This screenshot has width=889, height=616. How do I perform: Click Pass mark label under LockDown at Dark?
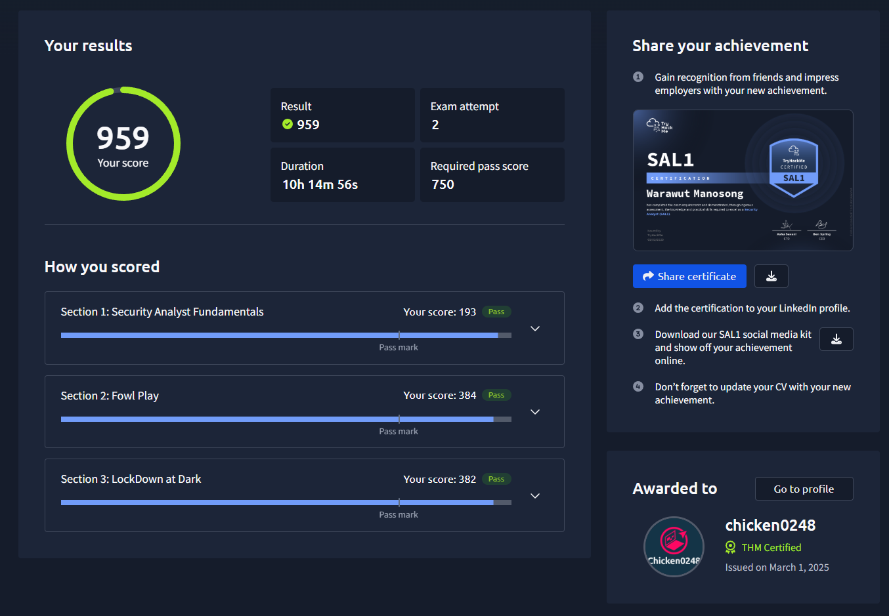coord(399,515)
